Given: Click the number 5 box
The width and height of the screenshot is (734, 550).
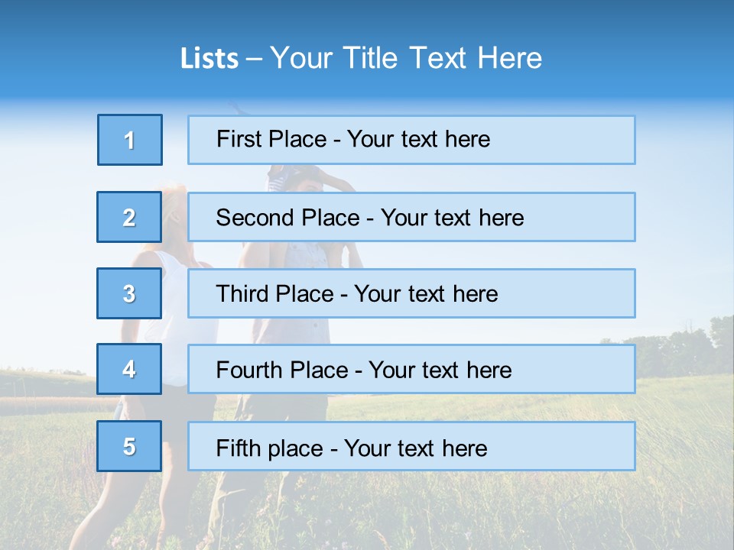Looking at the screenshot, I should point(129,446).
